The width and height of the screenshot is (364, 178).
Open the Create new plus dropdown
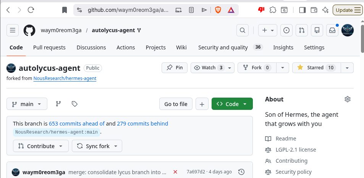(x=268, y=30)
